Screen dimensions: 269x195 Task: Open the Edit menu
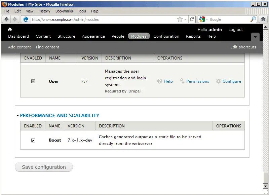coord(17,11)
